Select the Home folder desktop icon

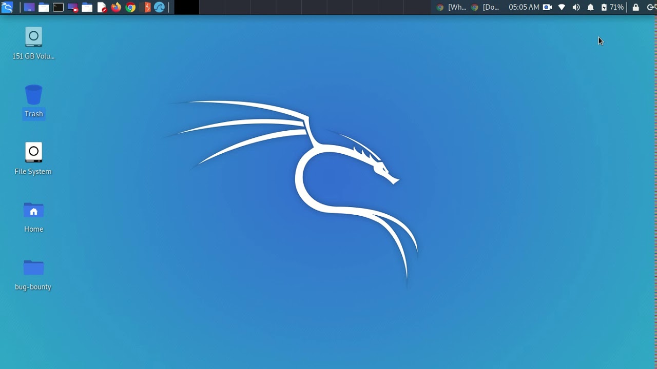click(x=33, y=217)
